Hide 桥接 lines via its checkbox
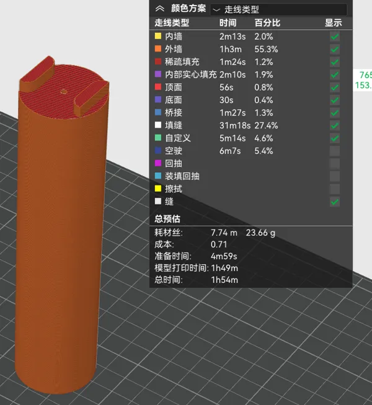372x405 pixels. point(335,113)
